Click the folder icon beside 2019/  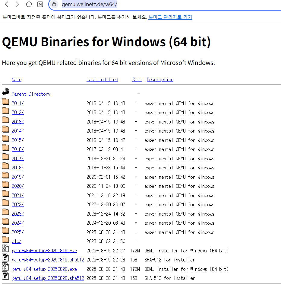[6, 175]
